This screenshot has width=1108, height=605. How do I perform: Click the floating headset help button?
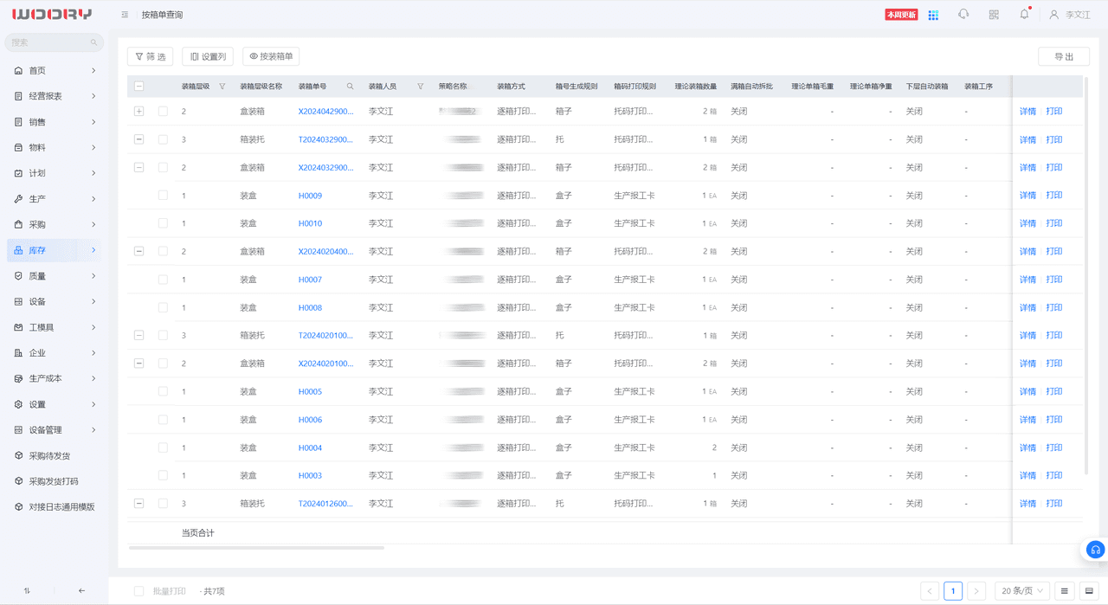click(1095, 550)
